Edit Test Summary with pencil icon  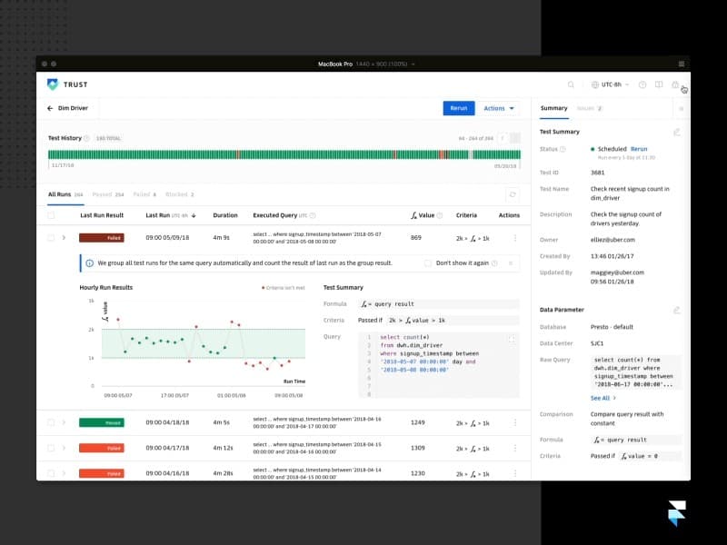point(676,132)
